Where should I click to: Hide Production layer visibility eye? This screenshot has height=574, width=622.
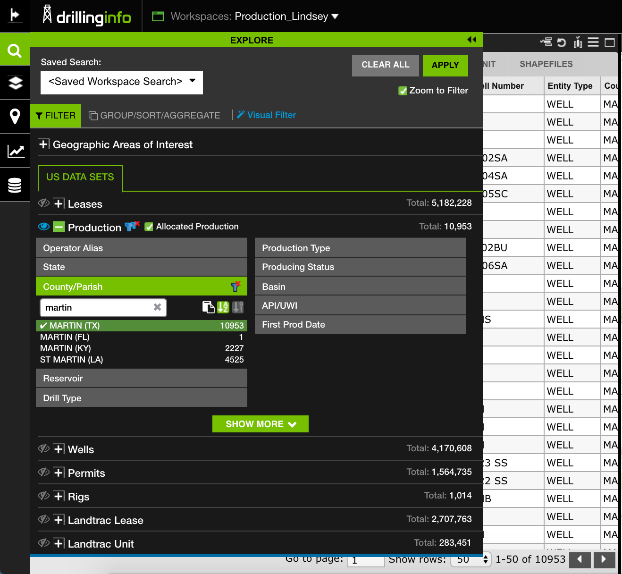[x=44, y=227]
